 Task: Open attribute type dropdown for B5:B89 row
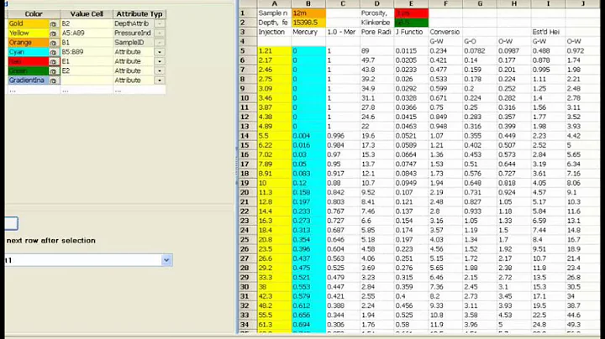160,52
